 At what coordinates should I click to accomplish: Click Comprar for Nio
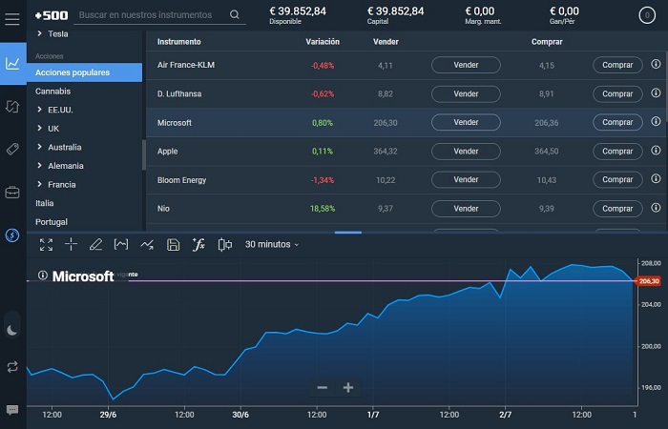point(617,209)
